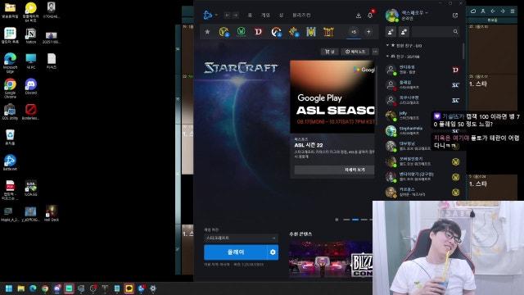
Task: Pause the news carousel
Action: click(337, 220)
